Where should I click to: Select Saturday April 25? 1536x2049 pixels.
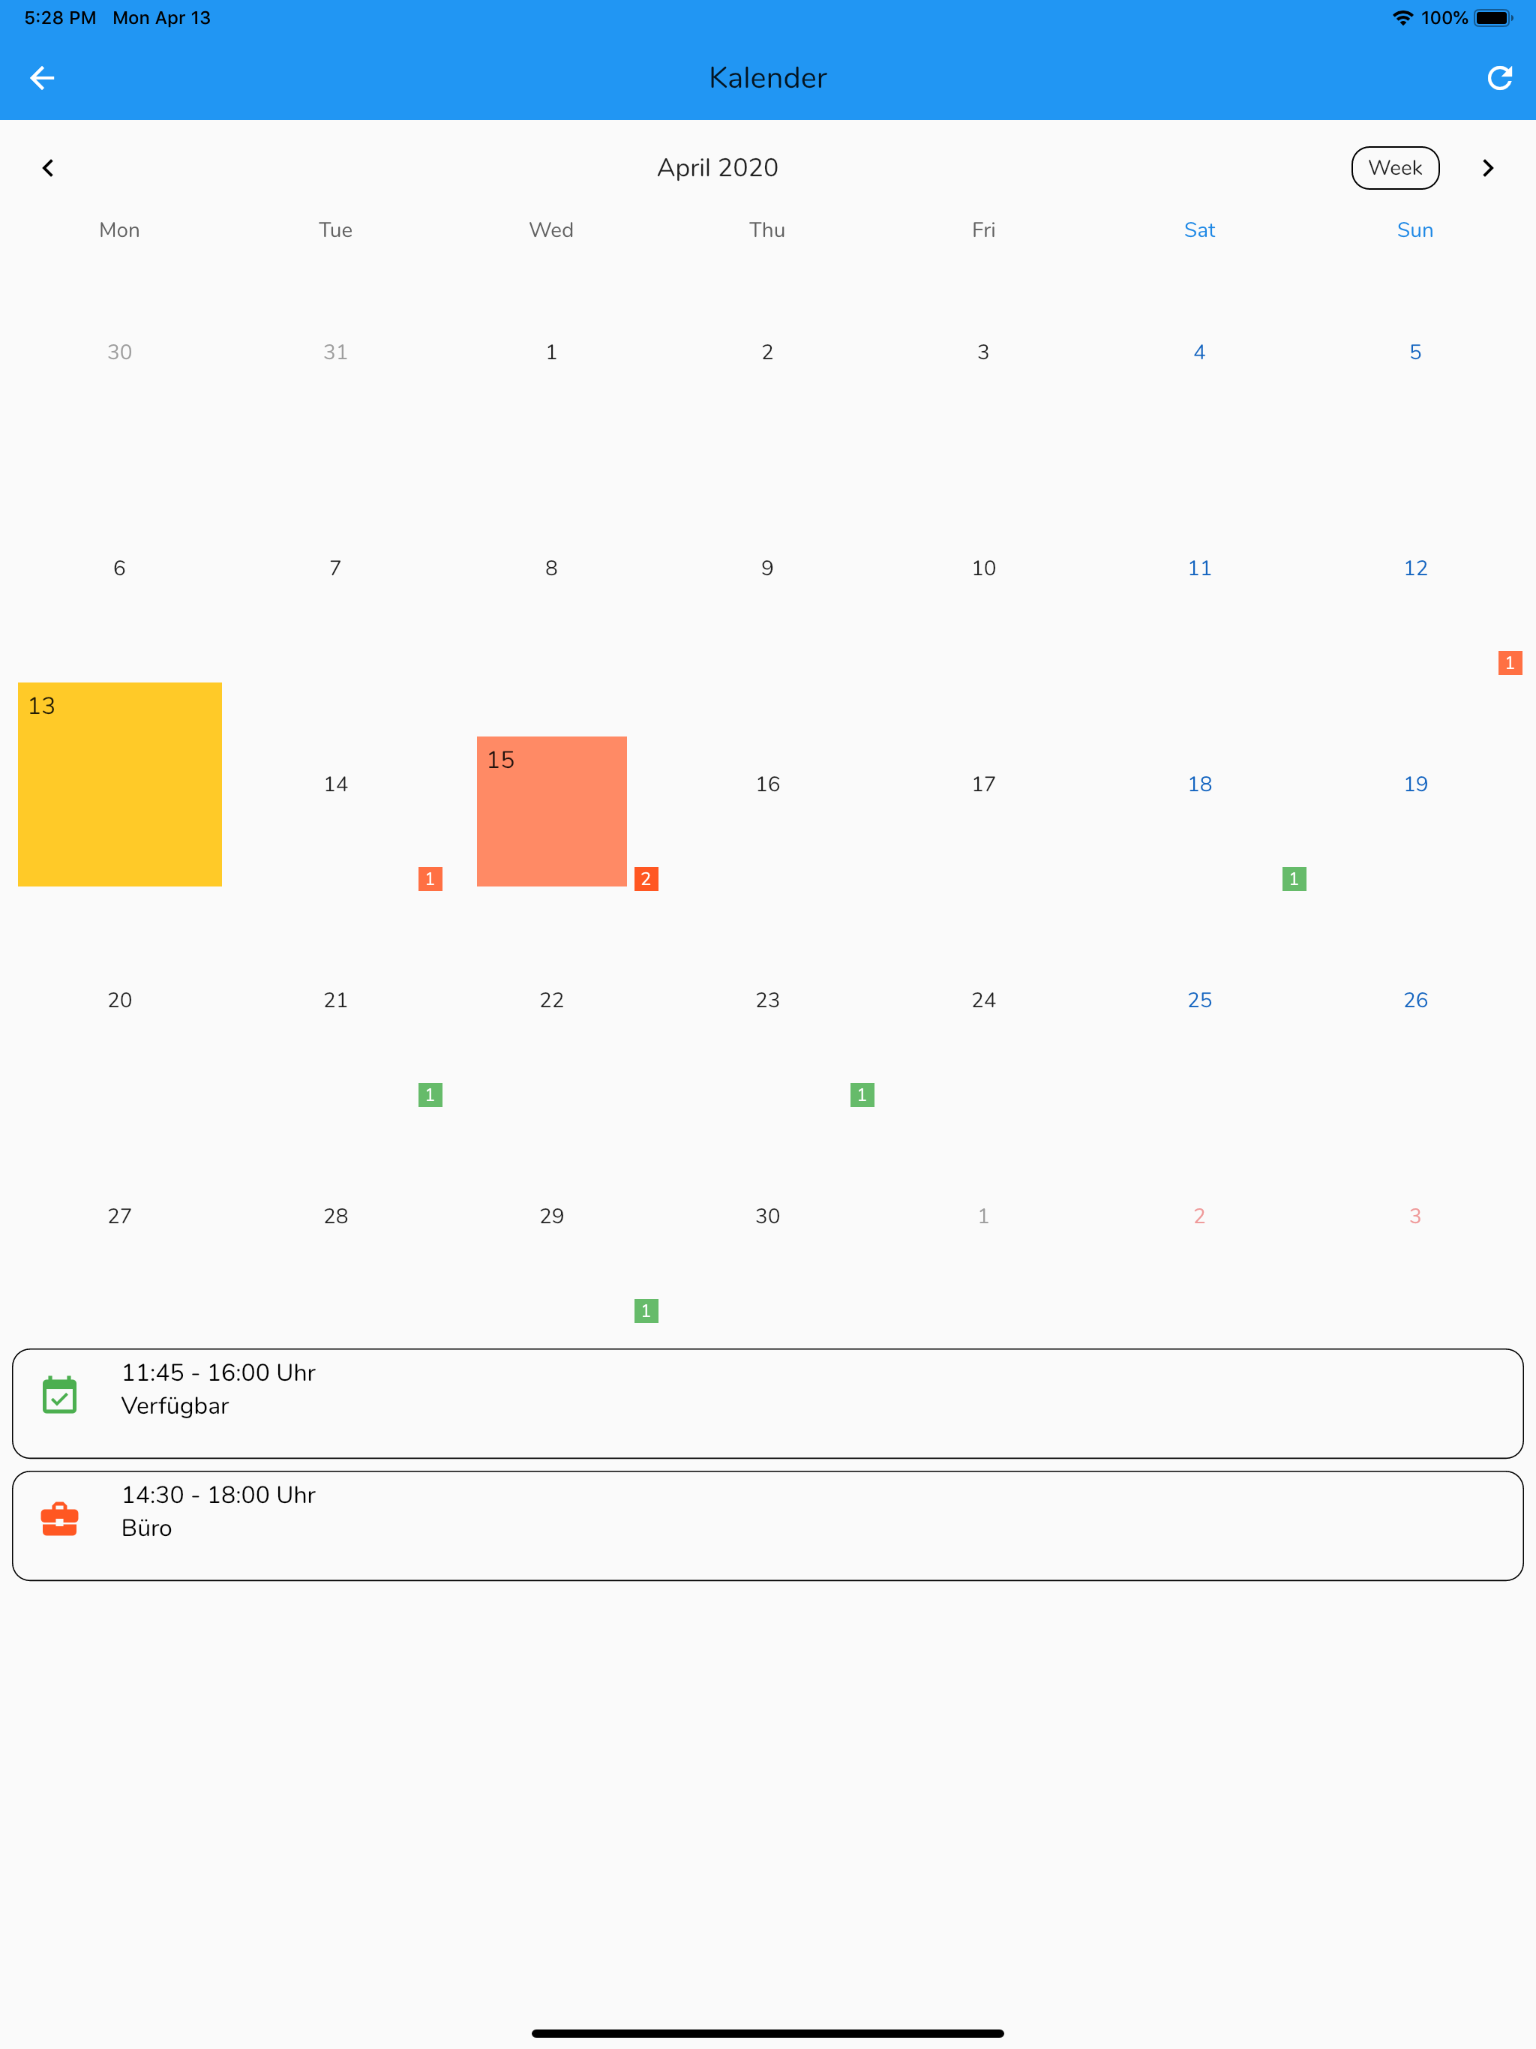pyautogui.click(x=1198, y=1000)
